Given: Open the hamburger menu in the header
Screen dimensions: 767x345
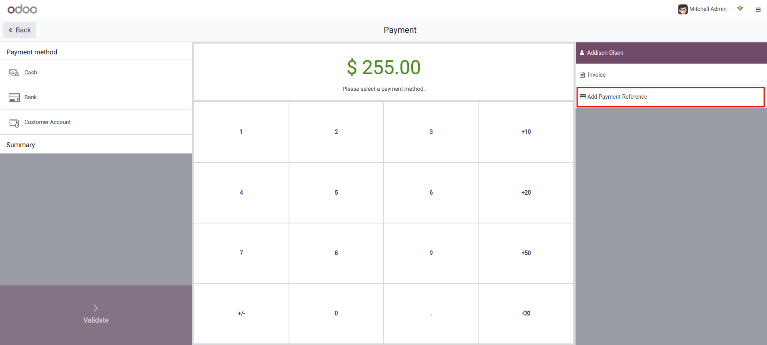Looking at the screenshot, I should click(758, 10).
